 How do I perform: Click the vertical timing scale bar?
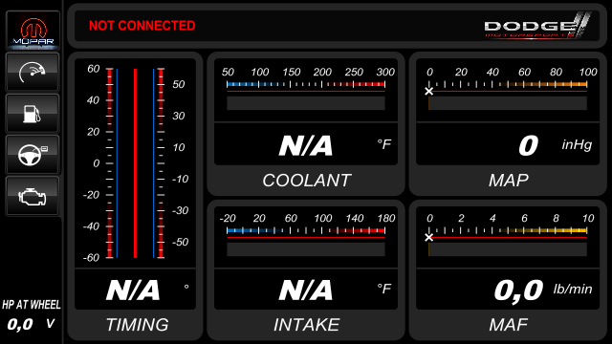pos(135,163)
